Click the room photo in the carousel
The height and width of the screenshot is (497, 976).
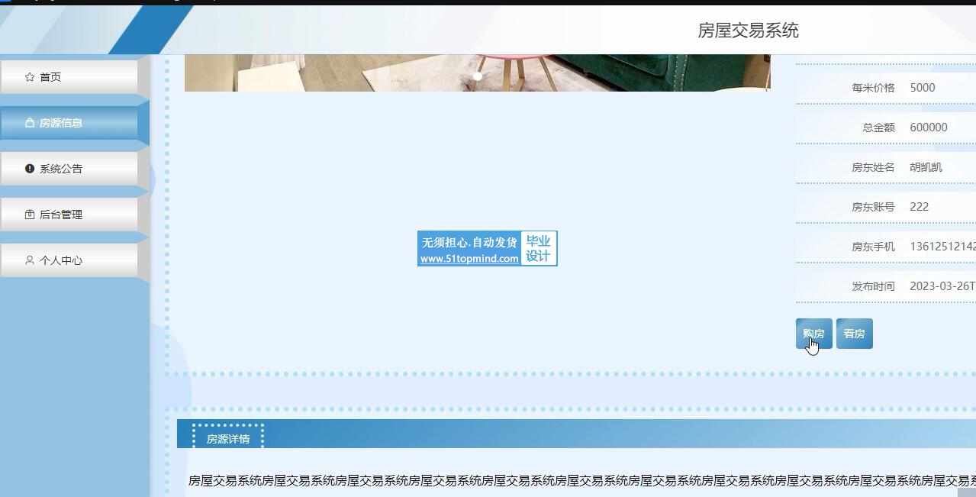(x=478, y=73)
